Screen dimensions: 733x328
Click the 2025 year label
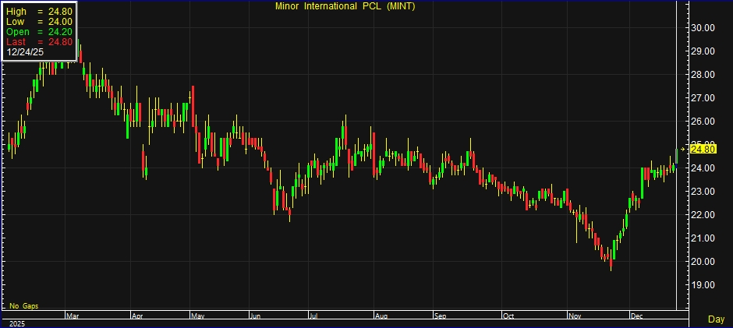pos(16,323)
